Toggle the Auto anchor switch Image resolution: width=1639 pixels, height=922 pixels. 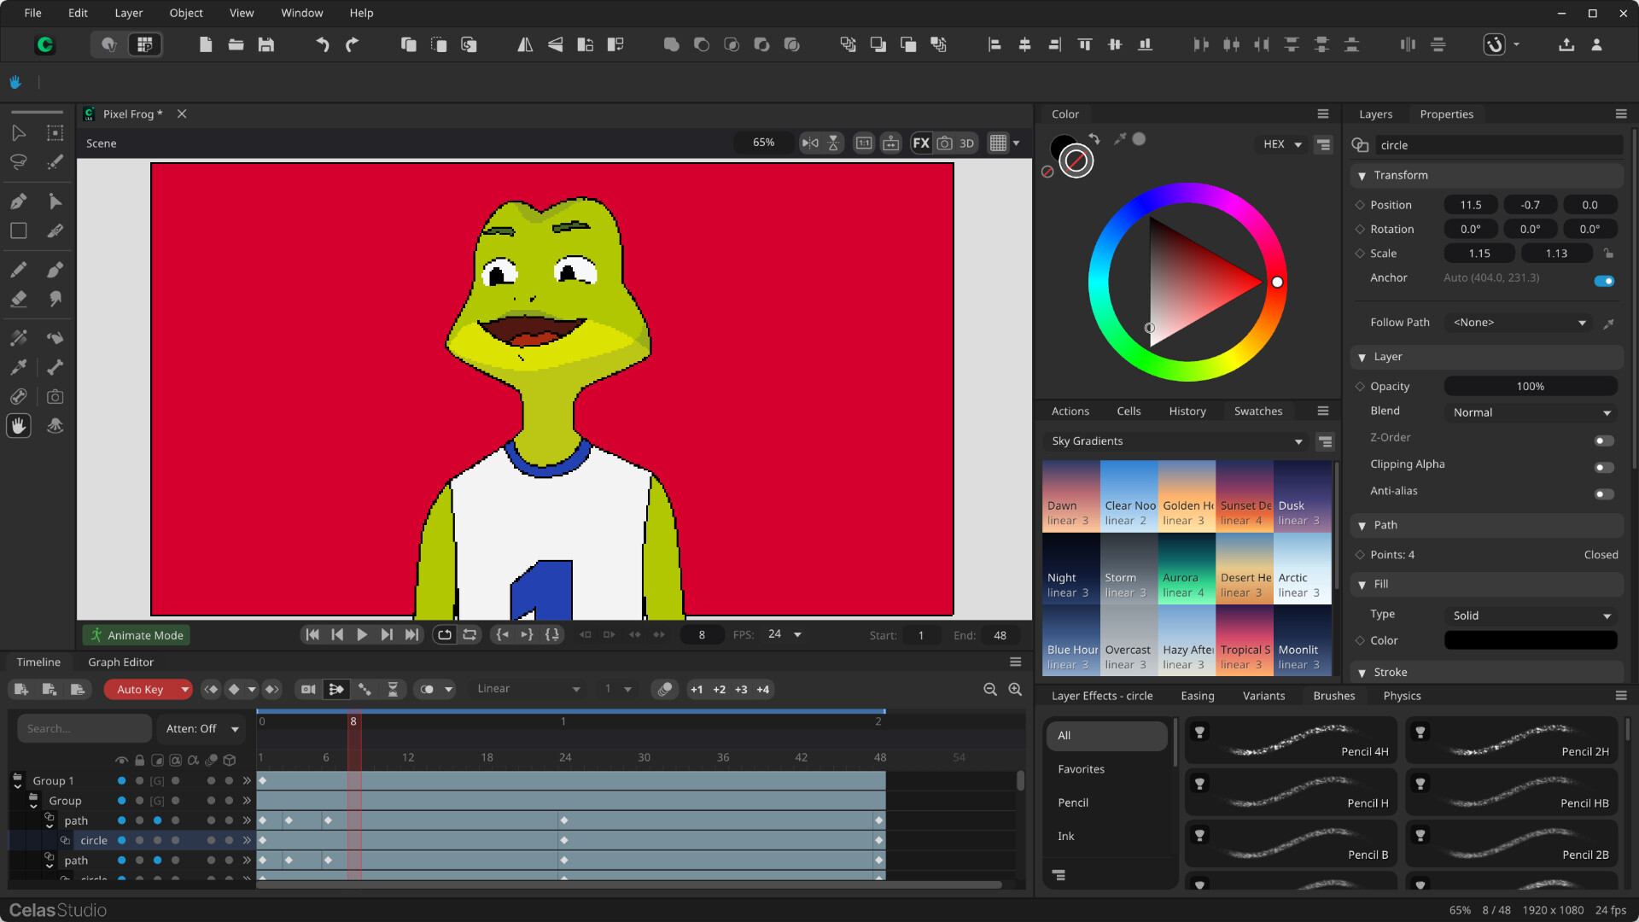coord(1604,281)
